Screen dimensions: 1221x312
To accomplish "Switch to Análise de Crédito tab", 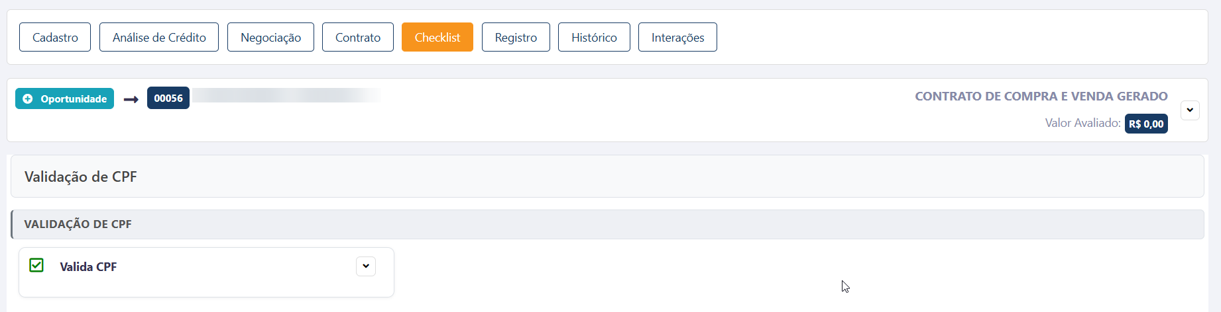I will [x=159, y=37].
